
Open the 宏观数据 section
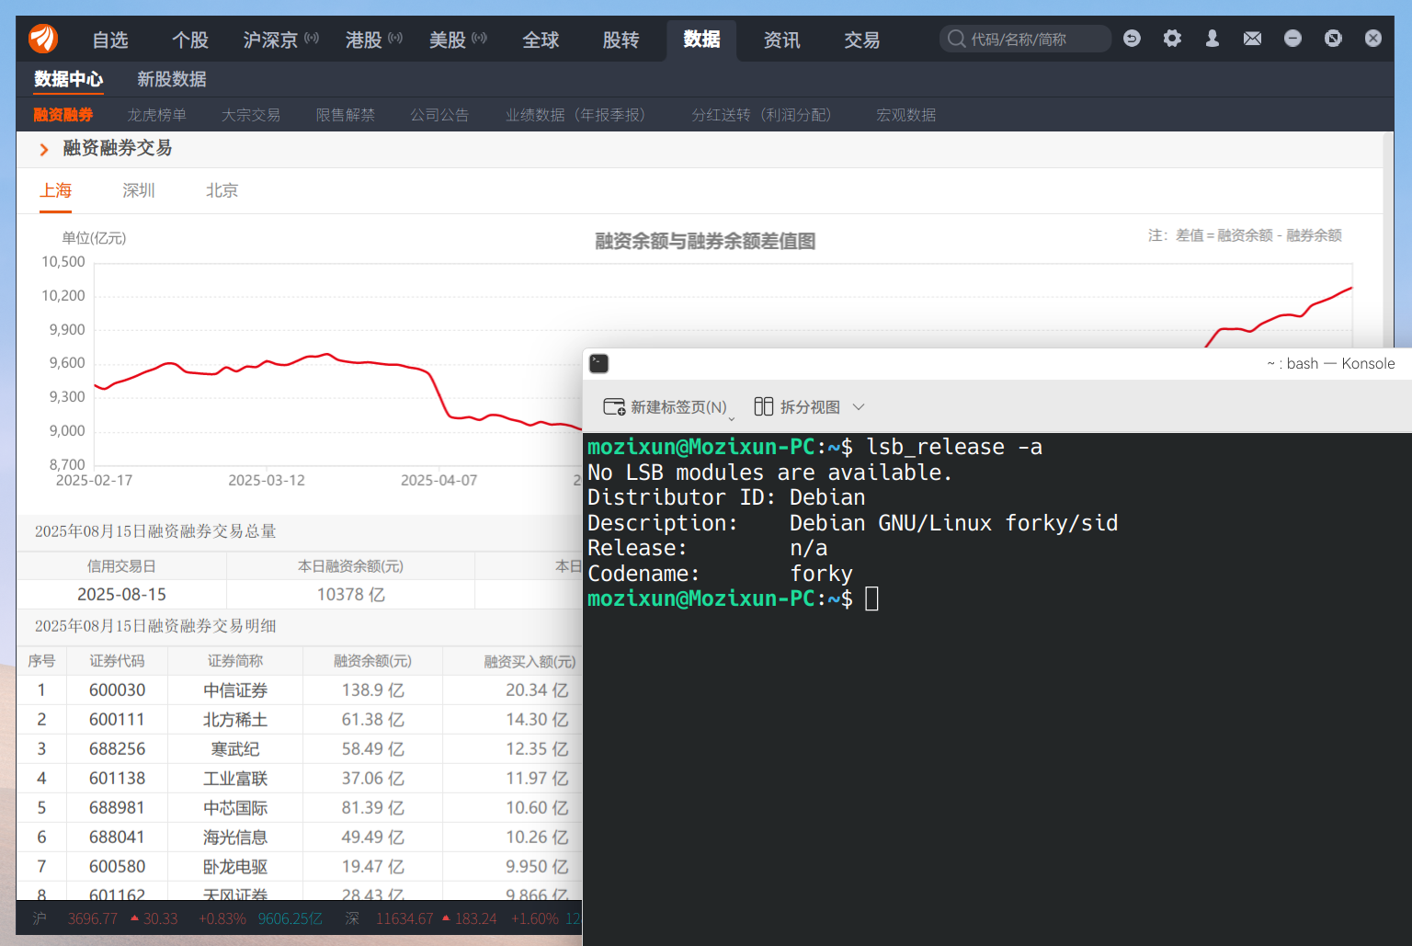click(x=906, y=115)
